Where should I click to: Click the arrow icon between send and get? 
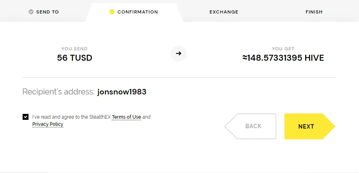click(x=179, y=54)
